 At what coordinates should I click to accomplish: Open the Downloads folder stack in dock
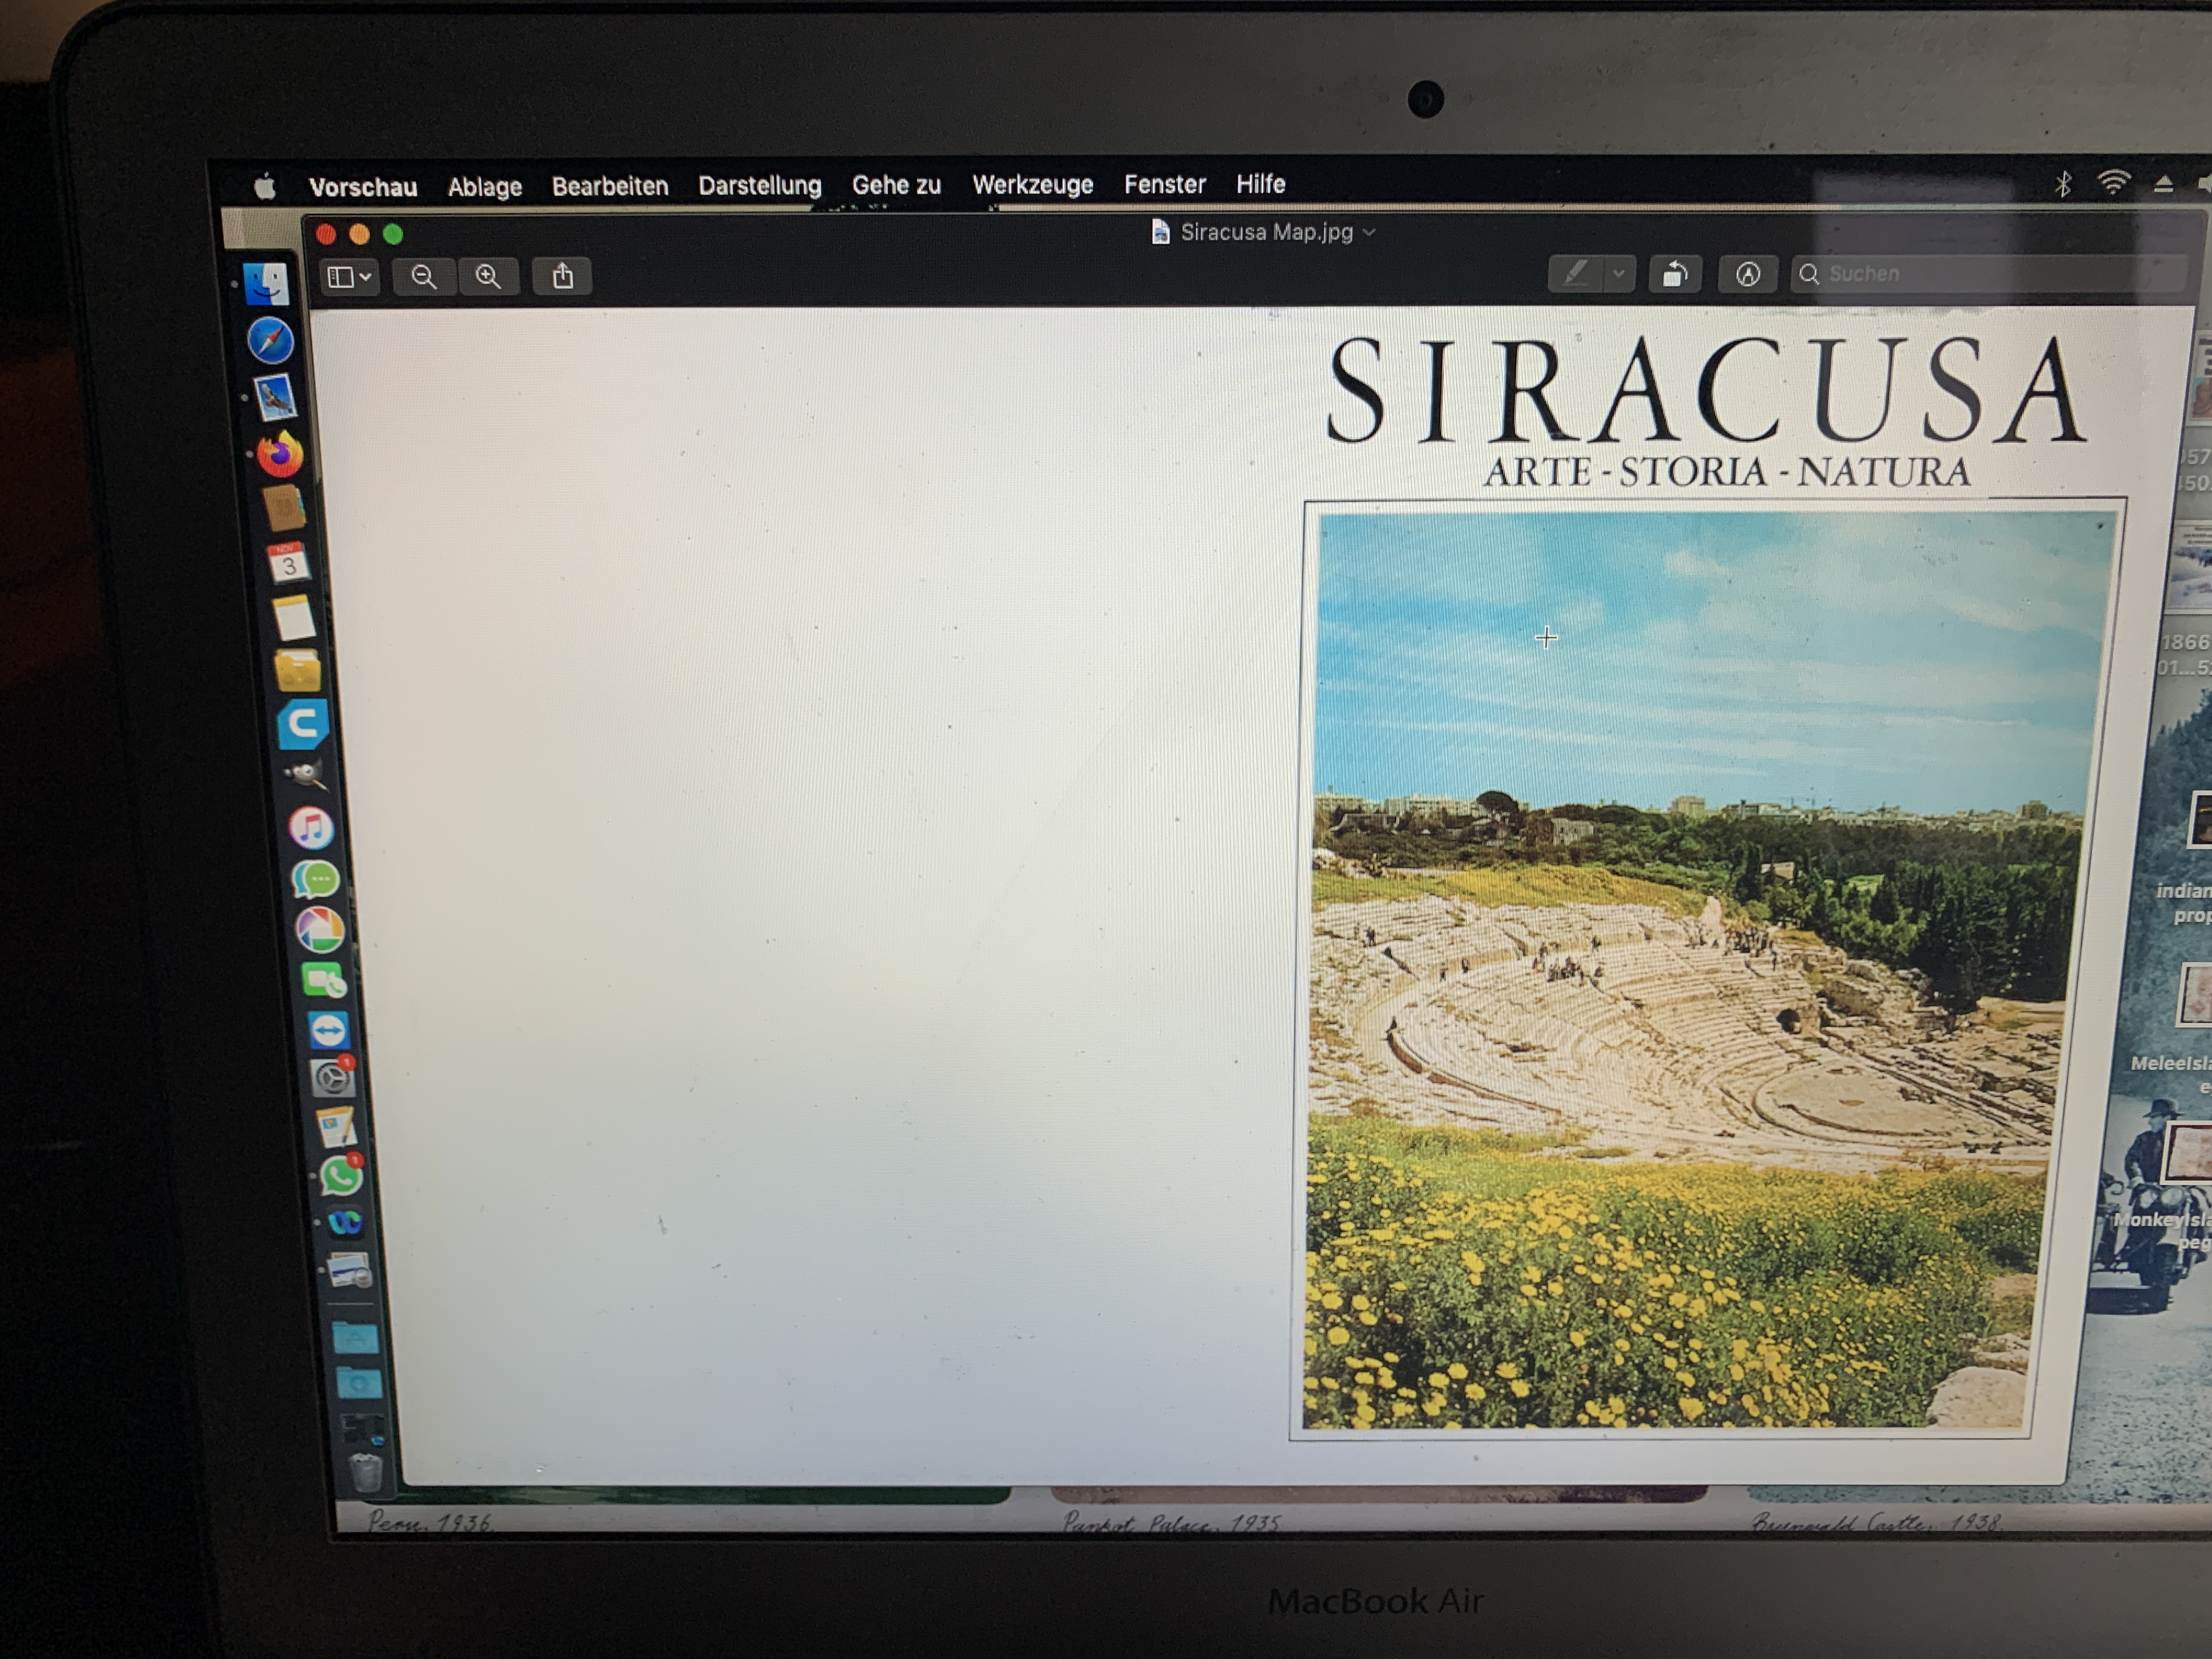[359, 1384]
